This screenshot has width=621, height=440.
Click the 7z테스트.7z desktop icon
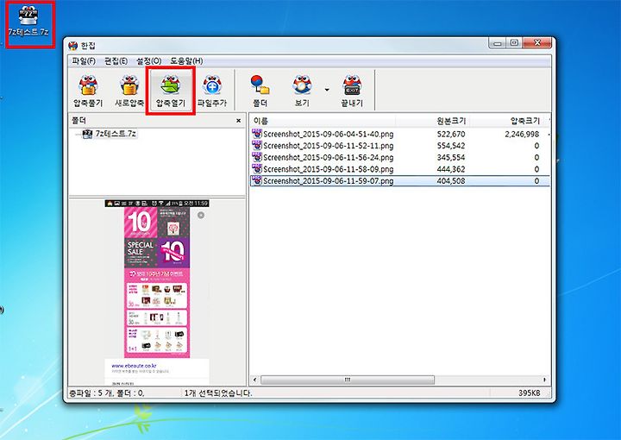tap(29, 22)
